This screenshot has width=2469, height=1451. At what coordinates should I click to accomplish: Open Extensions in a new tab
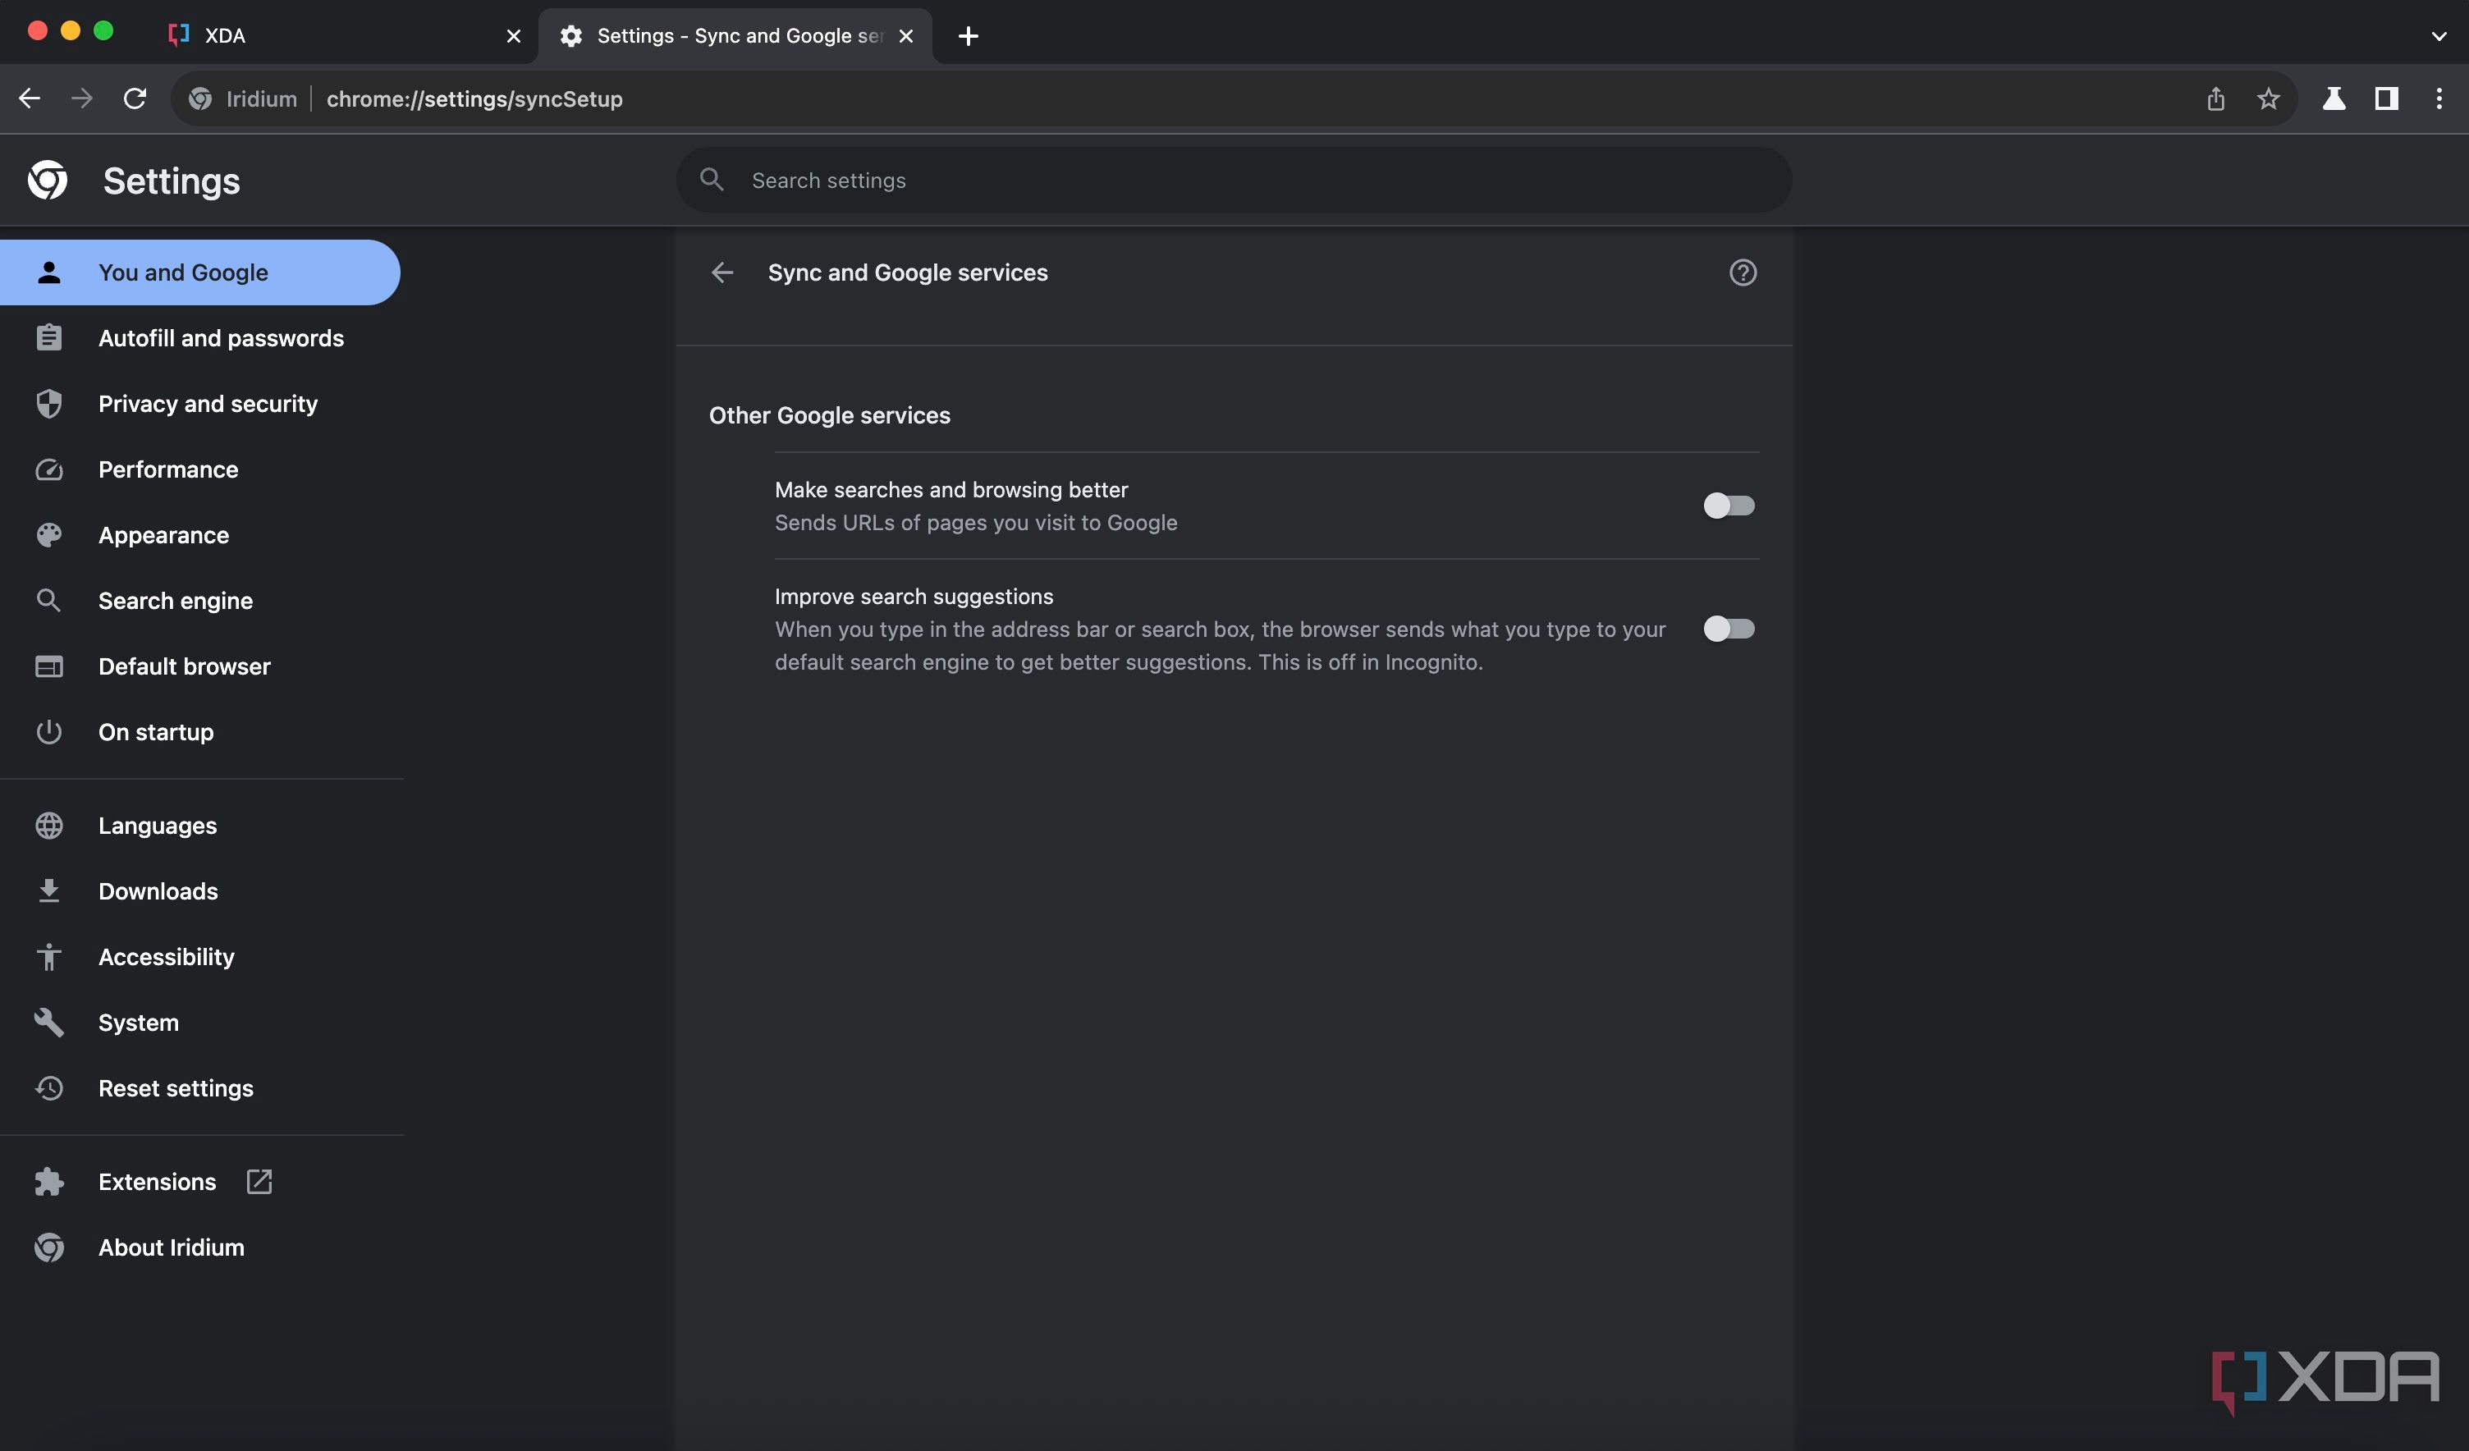pyautogui.click(x=200, y=1182)
